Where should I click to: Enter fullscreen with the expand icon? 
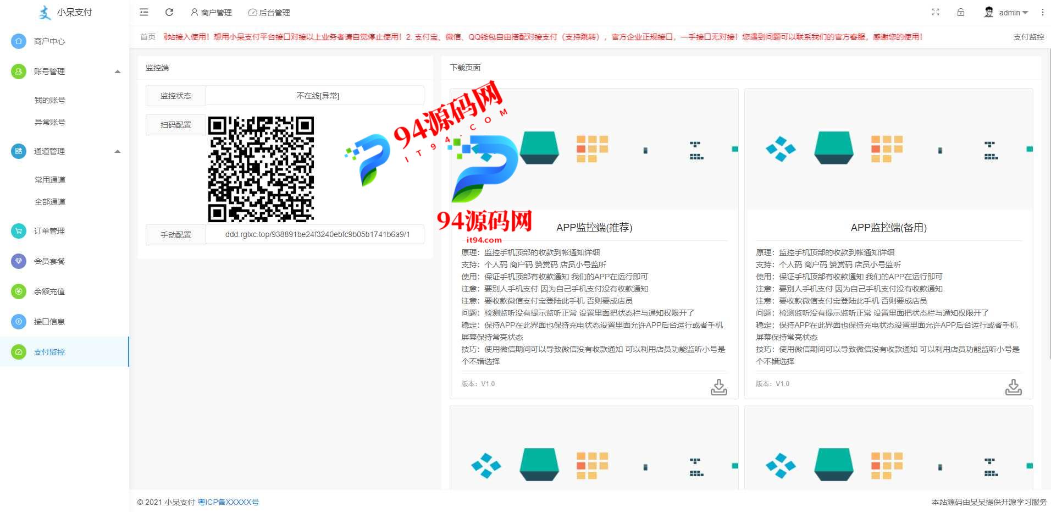click(936, 12)
